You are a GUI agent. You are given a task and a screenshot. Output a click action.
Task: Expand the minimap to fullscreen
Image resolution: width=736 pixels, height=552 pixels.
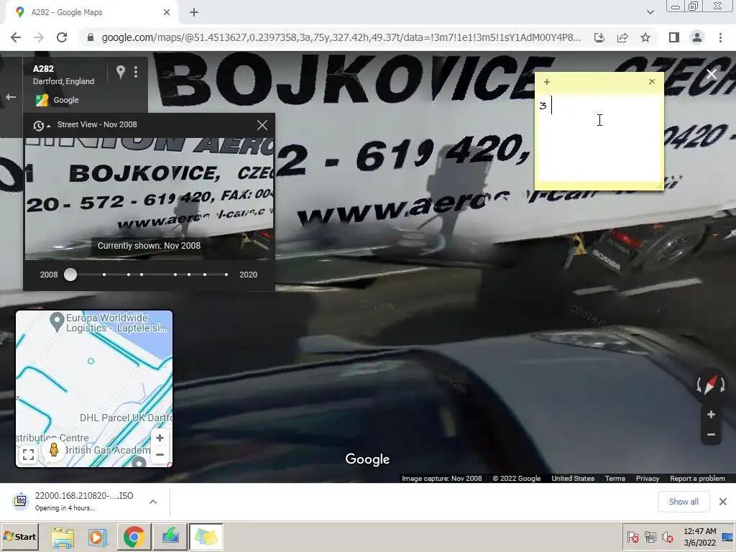(28, 454)
